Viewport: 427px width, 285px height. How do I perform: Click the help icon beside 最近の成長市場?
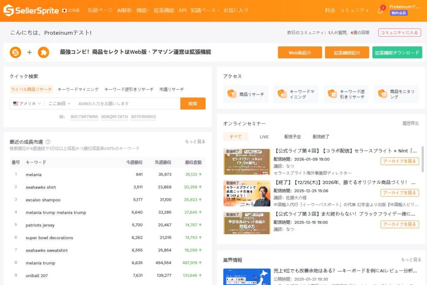click(48, 142)
